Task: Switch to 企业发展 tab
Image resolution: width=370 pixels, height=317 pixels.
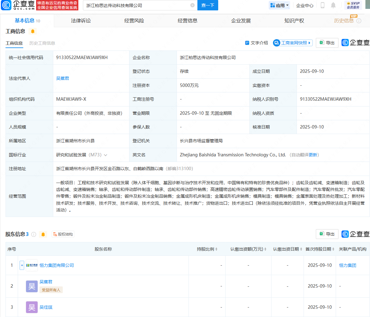Action: click(241, 21)
